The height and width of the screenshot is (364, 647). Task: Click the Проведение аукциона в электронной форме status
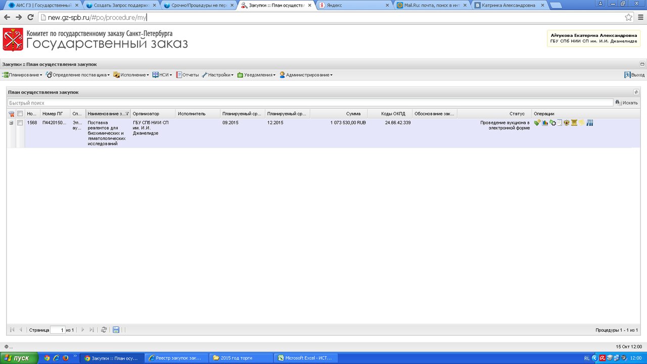point(505,125)
